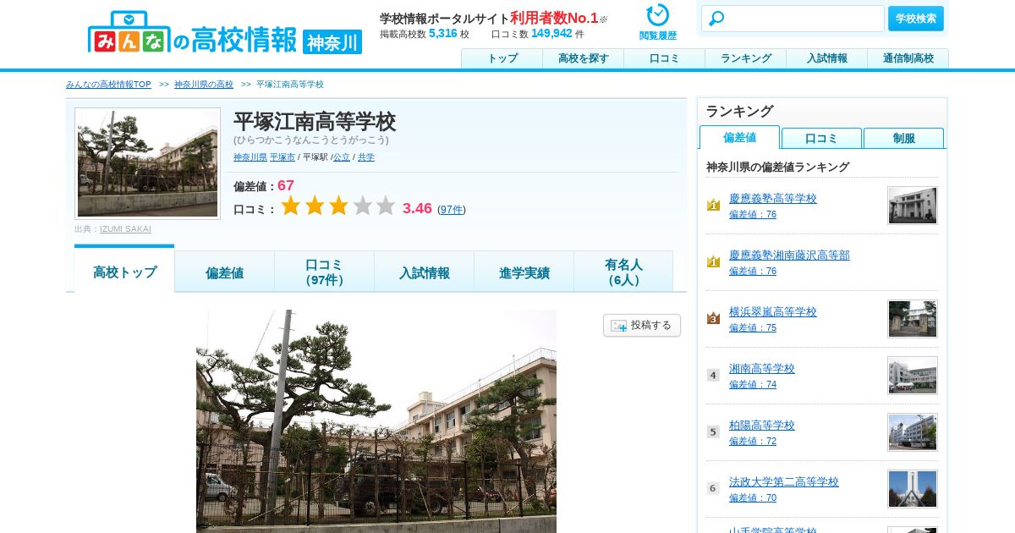Image resolution: width=1015 pixels, height=533 pixels.
Task: Click the large school building photo
Action: [x=376, y=420]
